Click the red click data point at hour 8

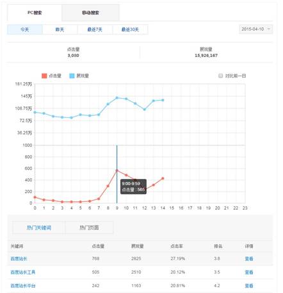108,186
